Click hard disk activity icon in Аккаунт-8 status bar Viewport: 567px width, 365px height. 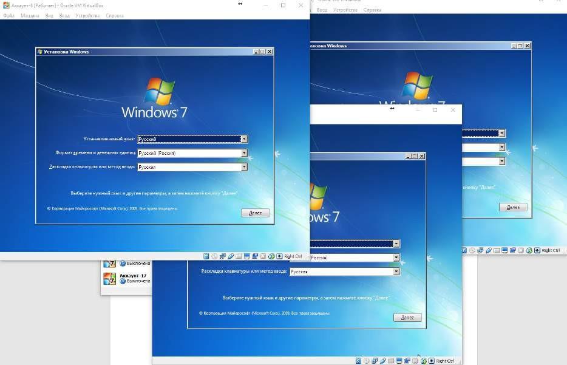(206, 256)
